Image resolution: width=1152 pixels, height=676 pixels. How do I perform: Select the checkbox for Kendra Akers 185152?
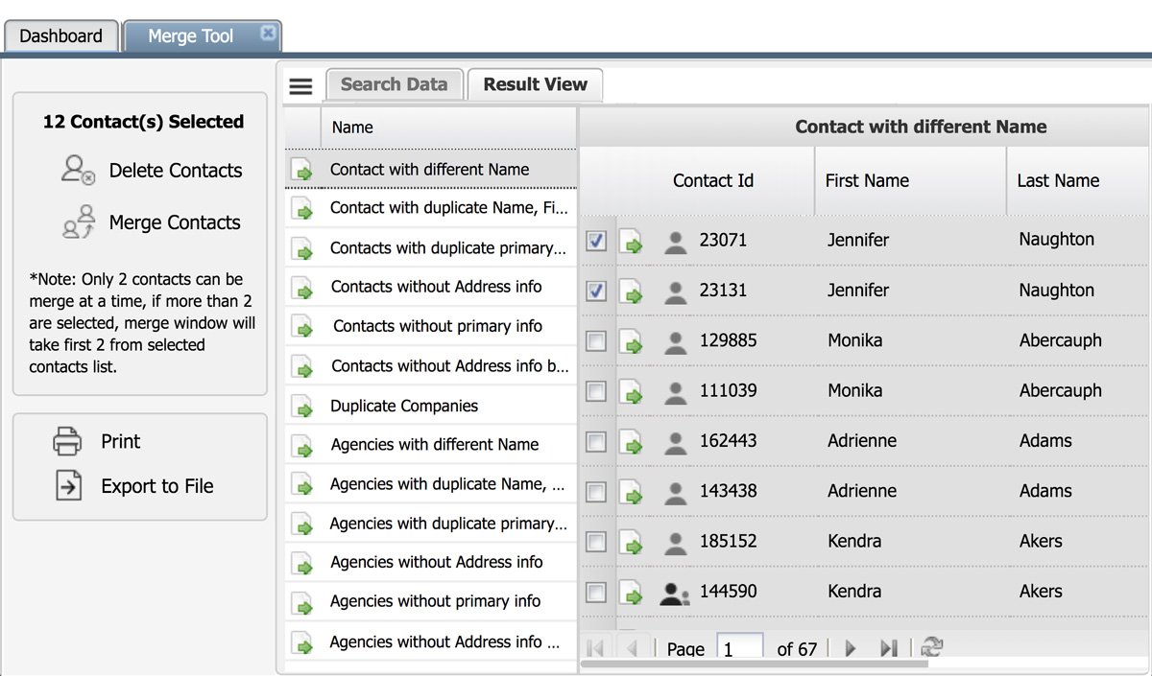coord(596,541)
